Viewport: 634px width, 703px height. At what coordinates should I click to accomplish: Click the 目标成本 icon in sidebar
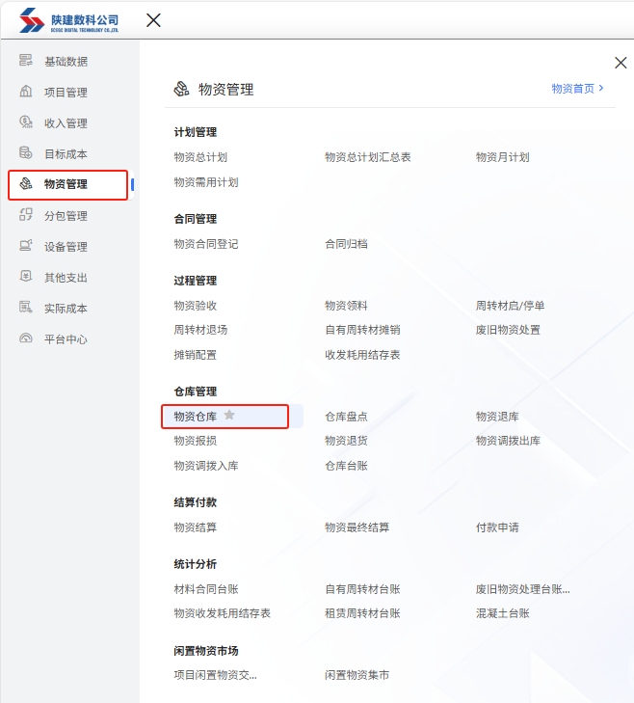pos(26,154)
